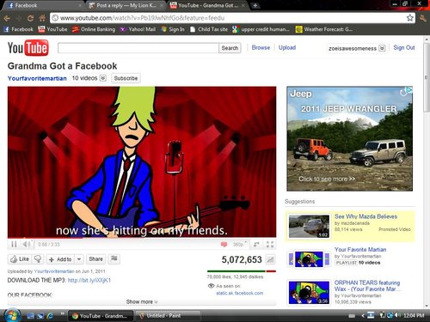Mute the video volume speaker icon
Screen dimensions: 430x322
click(x=27, y=244)
